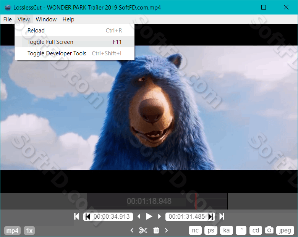Maximize the LosslessCut window
Screen dimensions: 298x237
point(264,7)
